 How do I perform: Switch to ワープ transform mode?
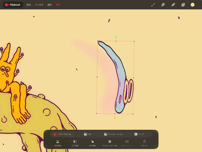tap(139, 134)
